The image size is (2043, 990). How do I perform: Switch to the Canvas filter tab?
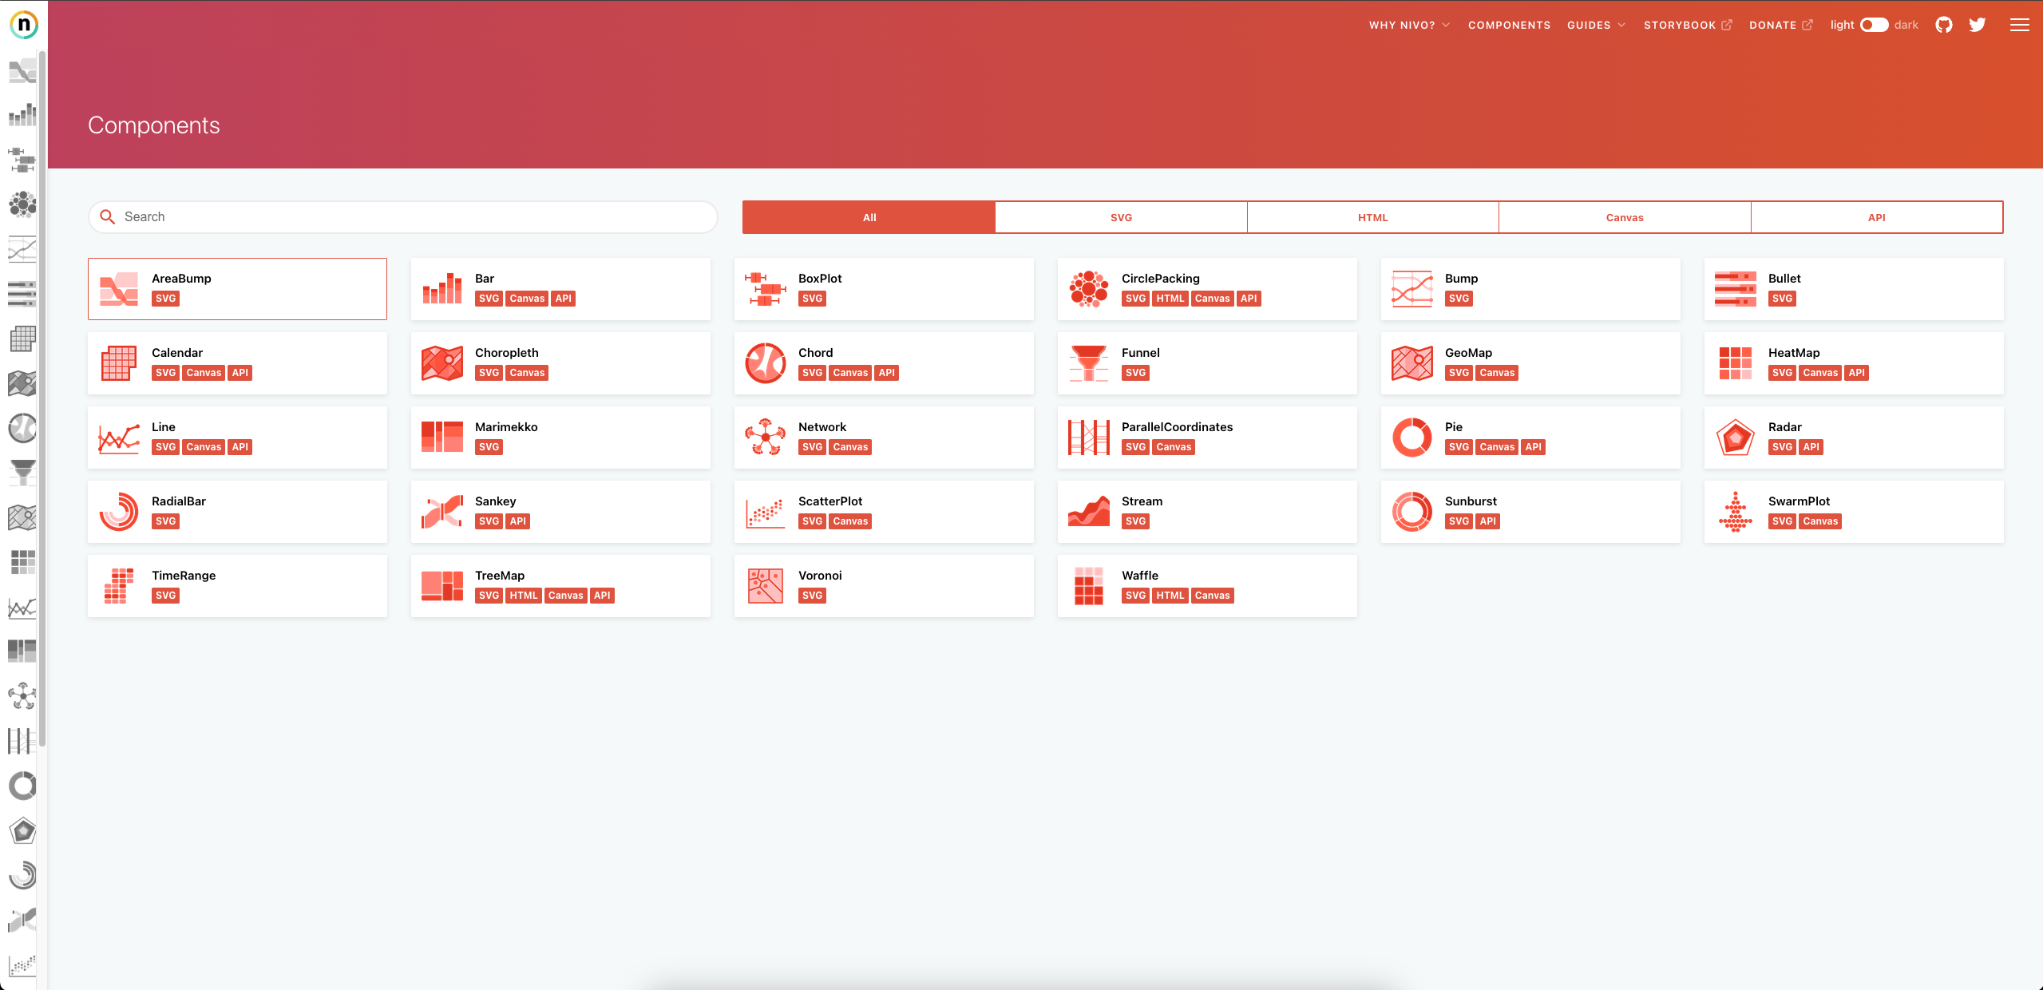pos(1625,217)
